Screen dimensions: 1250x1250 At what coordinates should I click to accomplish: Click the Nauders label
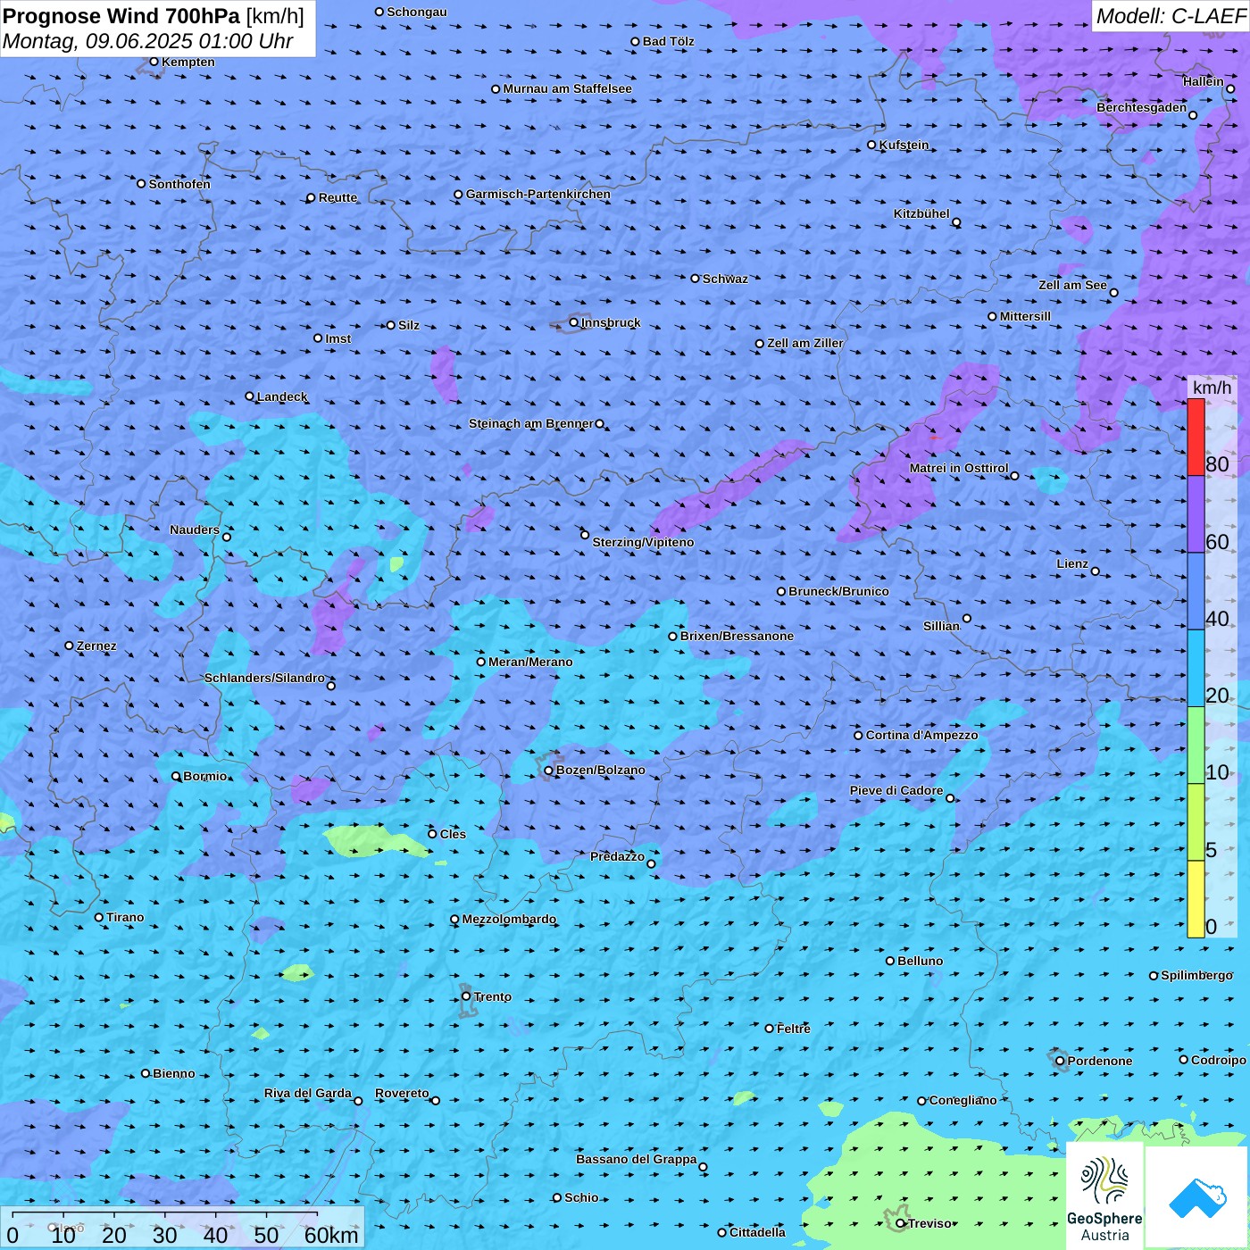click(195, 529)
